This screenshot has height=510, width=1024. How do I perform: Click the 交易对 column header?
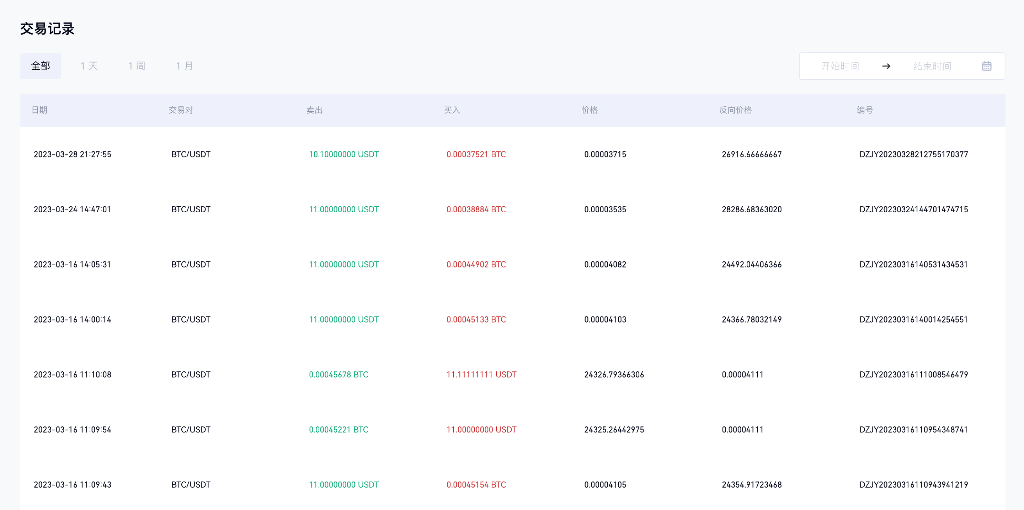(181, 110)
